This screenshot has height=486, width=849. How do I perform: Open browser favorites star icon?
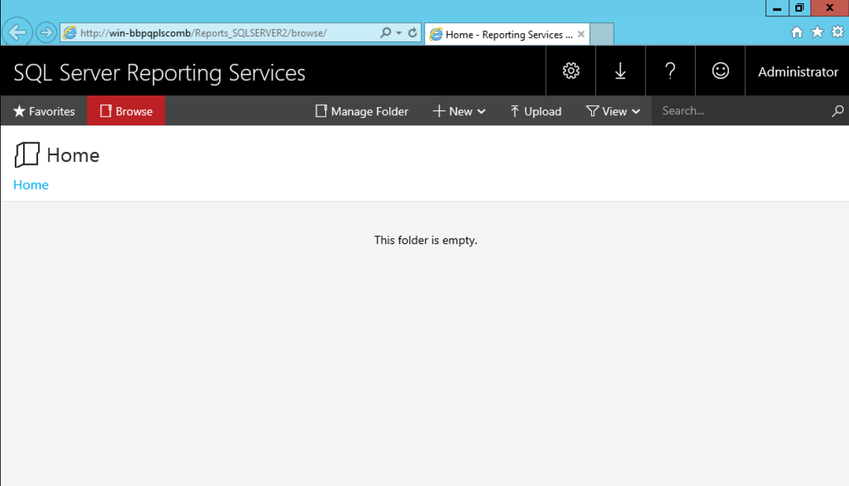click(x=818, y=32)
